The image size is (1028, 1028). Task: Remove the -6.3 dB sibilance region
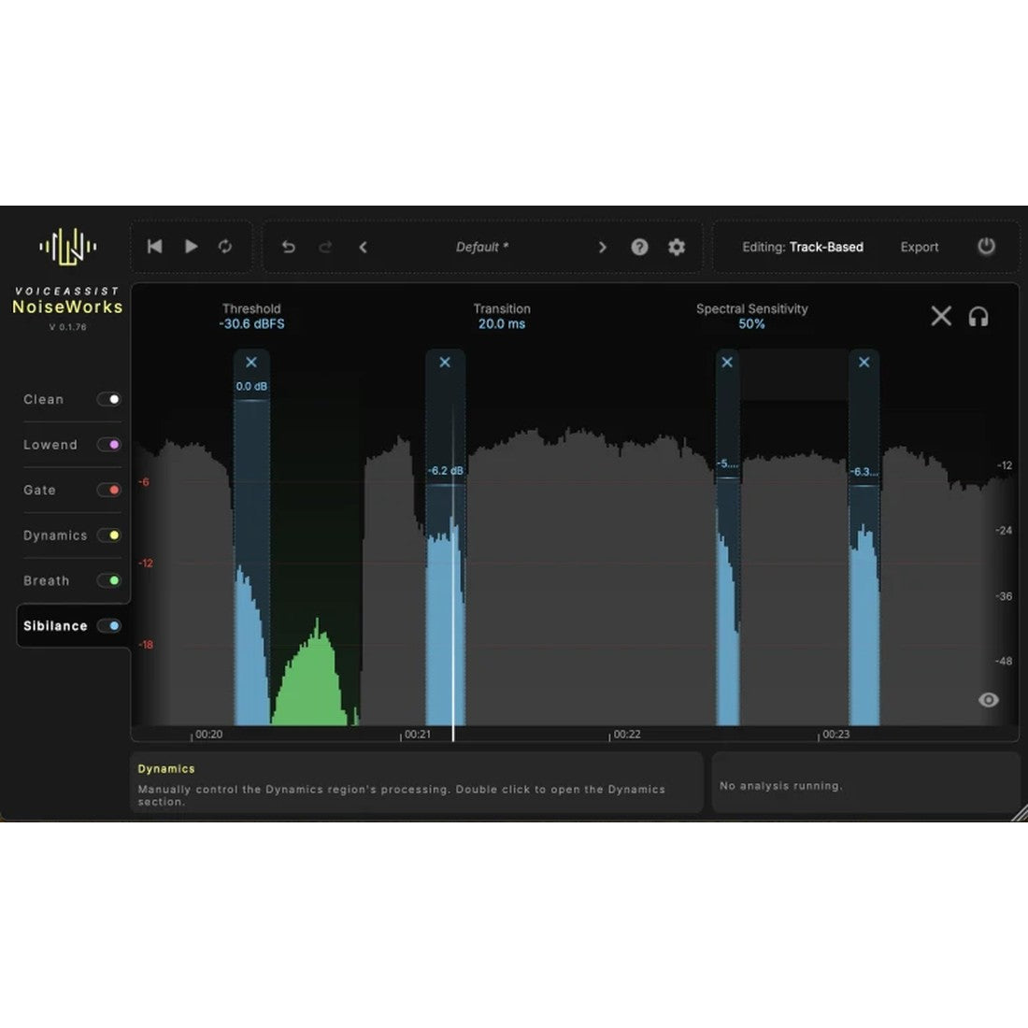pyautogui.click(x=864, y=362)
